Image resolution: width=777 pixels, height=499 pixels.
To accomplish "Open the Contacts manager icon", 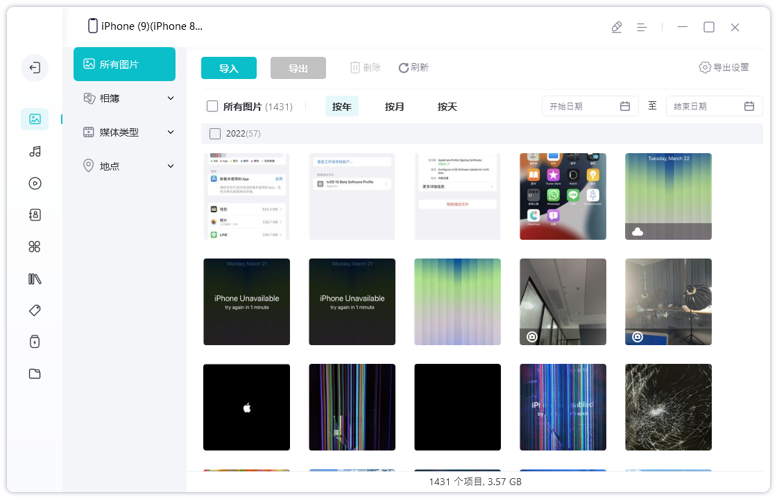I will (35, 215).
